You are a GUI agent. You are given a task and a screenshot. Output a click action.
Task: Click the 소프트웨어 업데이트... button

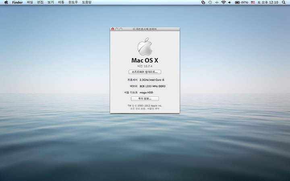pos(145,72)
